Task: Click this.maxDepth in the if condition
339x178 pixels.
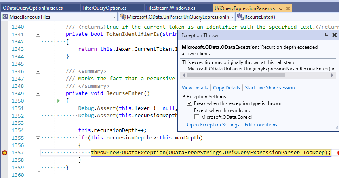Action: [179, 138]
